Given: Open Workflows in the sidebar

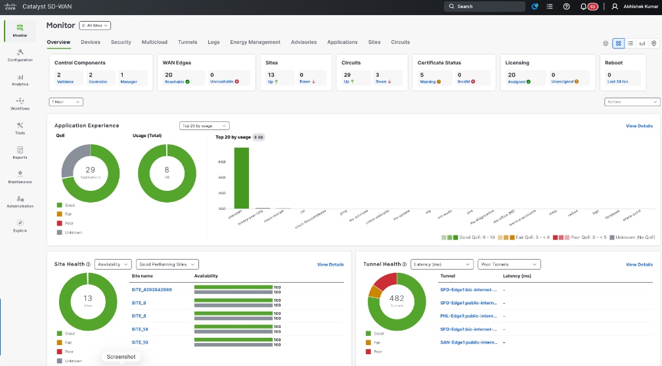Looking at the screenshot, I should click(x=20, y=104).
